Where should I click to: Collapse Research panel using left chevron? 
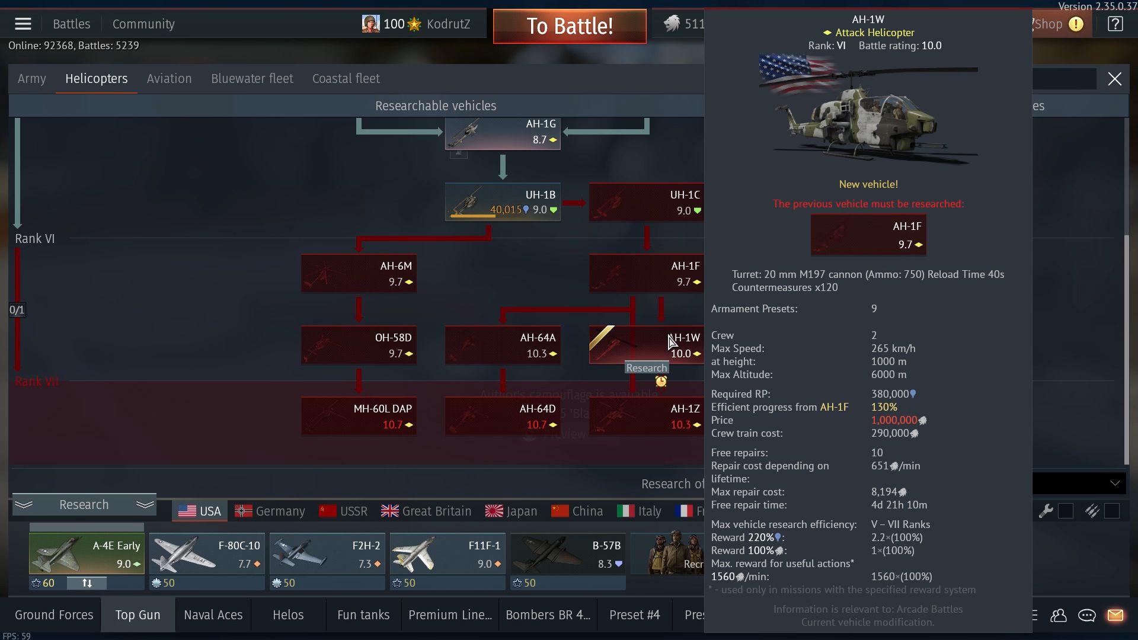(x=24, y=505)
